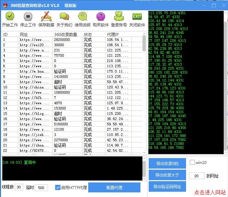Sort by the 360收录数量 column header

click(x=65, y=34)
